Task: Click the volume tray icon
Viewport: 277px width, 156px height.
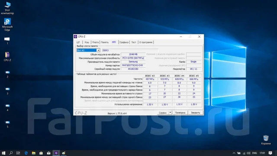Action: 248,153
